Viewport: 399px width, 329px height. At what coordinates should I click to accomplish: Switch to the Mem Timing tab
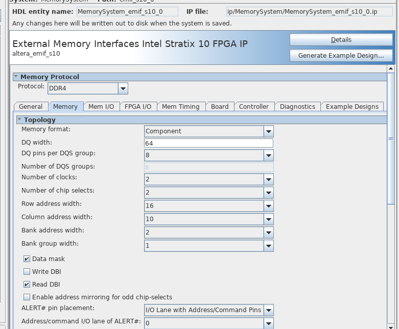[181, 107]
